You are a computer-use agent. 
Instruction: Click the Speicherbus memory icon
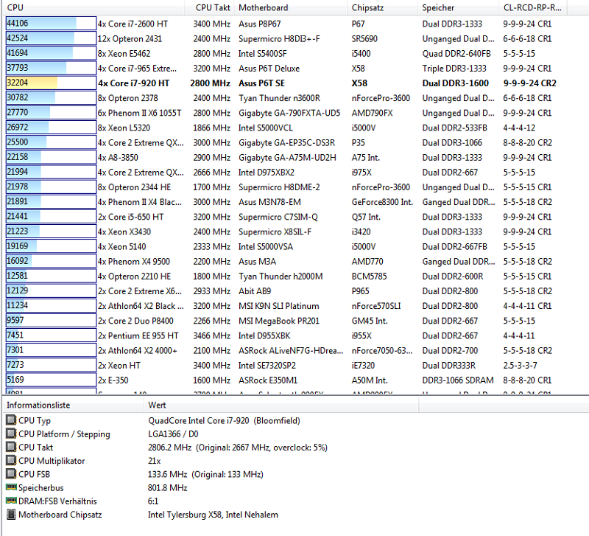[x=11, y=487]
